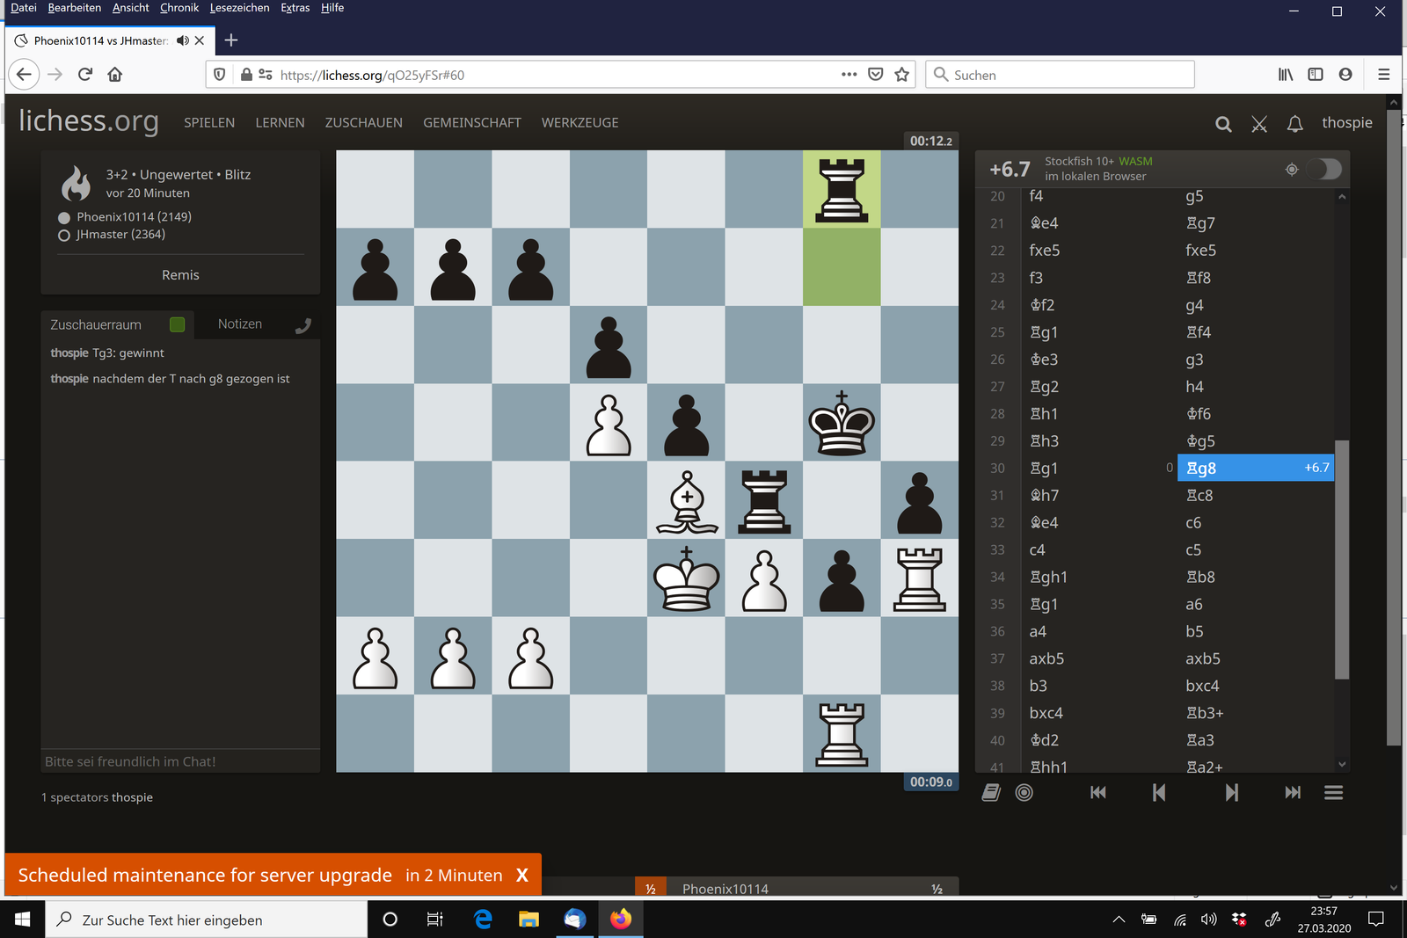The image size is (1407, 938).
Task: Click the chat input field
Action: (x=180, y=761)
